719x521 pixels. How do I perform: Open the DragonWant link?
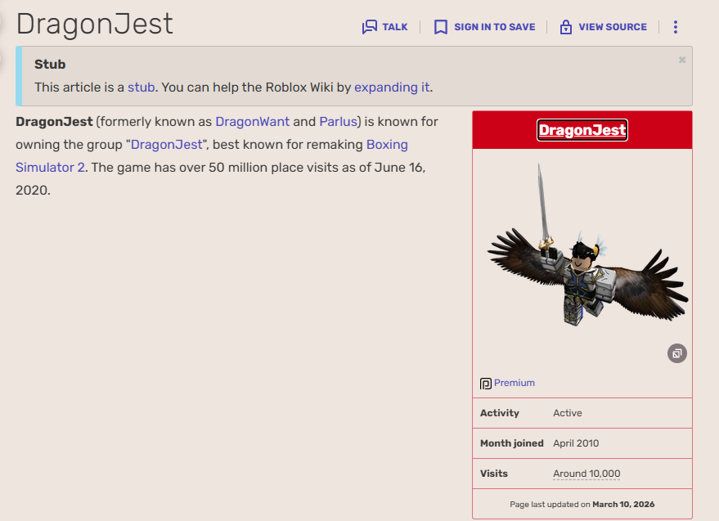pos(252,122)
